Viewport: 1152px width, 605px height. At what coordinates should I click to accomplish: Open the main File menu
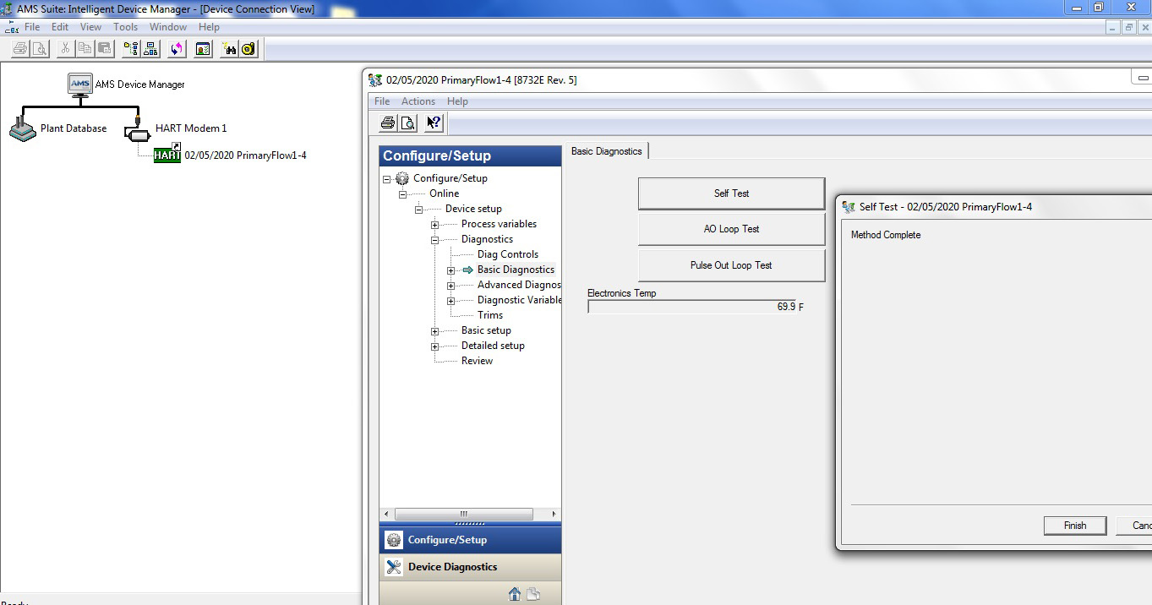tap(32, 27)
